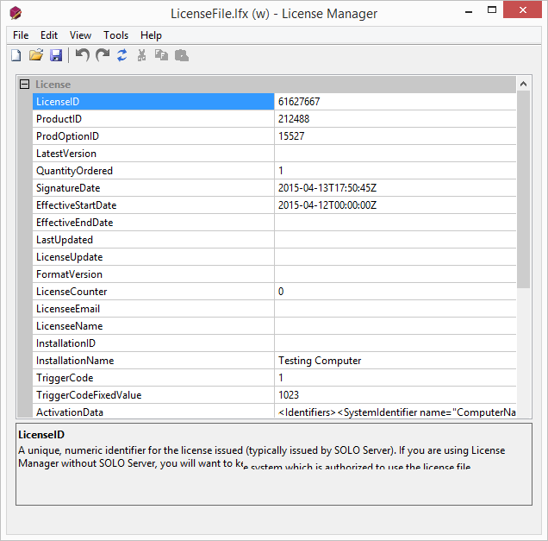Image resolution: width=548 pixels, height=541 pixels.
Task: Open the Help menu
Action: pos(151,35)
